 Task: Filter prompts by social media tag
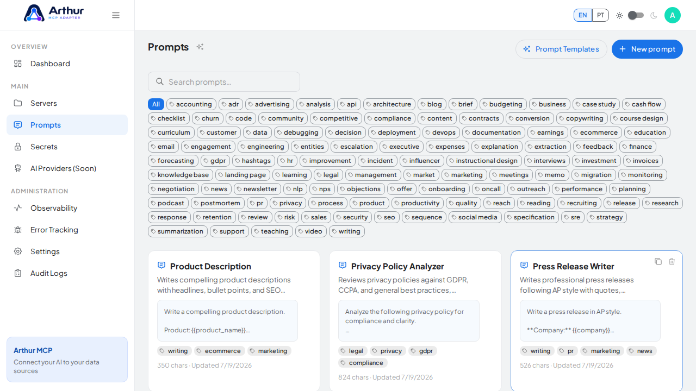(475, 217)
